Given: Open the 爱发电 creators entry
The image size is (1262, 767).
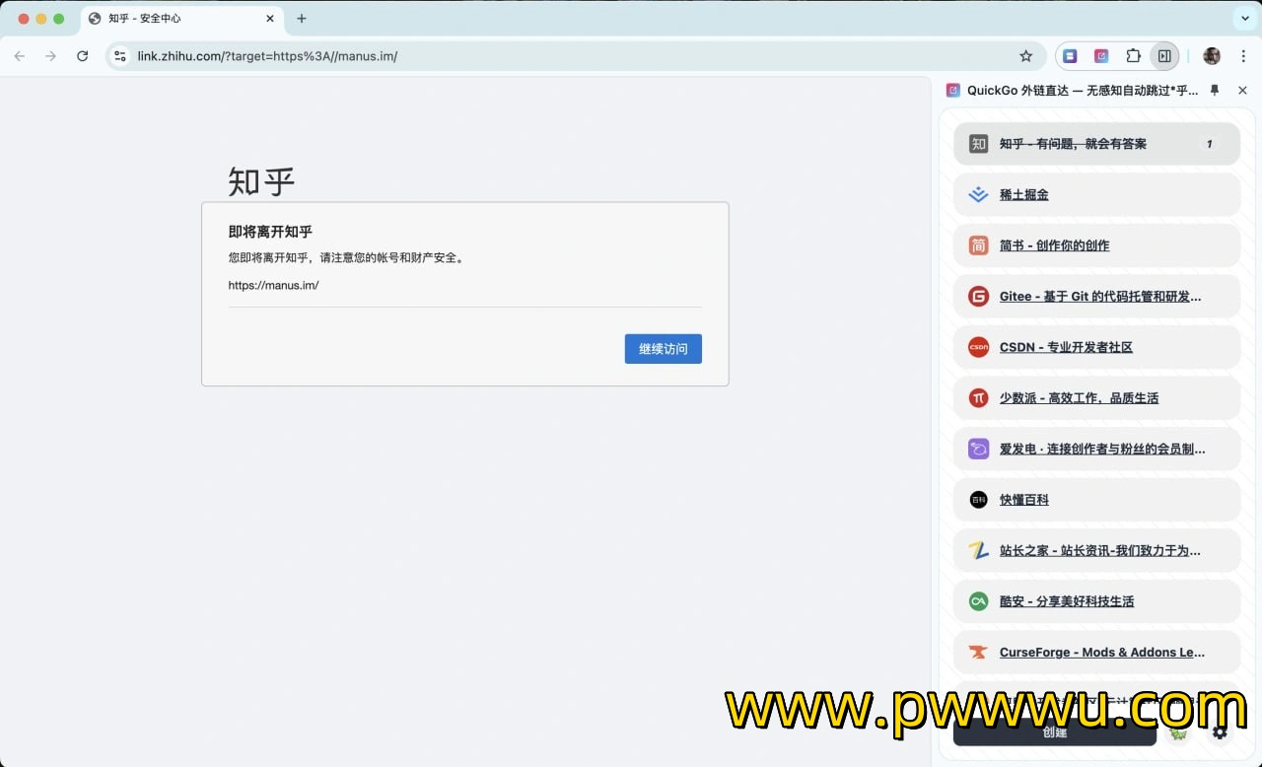Looking at the screenshot, I should (x=1096, y=449).
